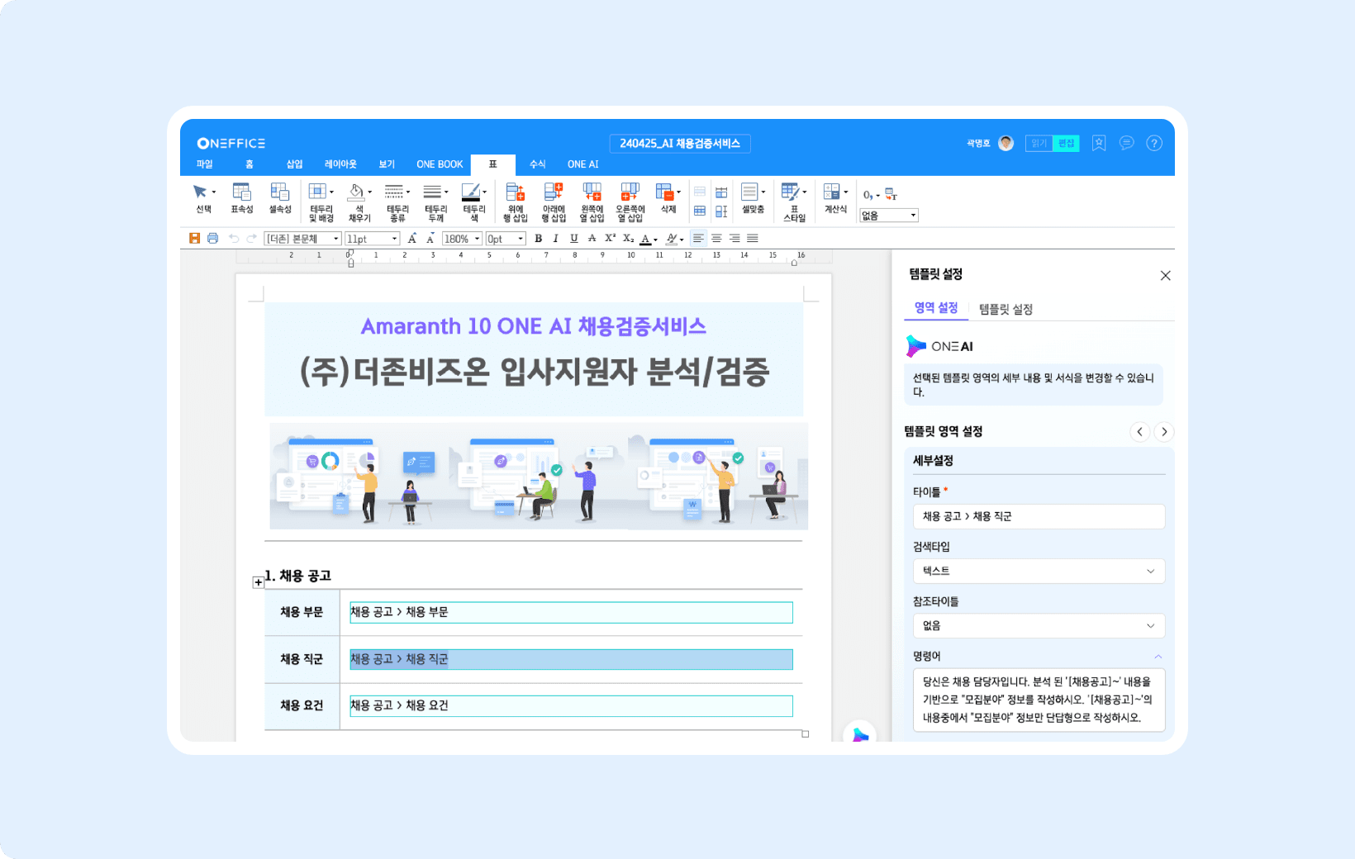Image resolution: width=1355 pixels, height=859 pixels.
Task: Toggle italic formatting
Action: pos(555,239)
